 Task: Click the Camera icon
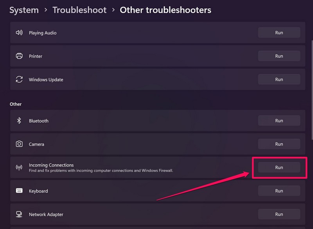(19, 144)
